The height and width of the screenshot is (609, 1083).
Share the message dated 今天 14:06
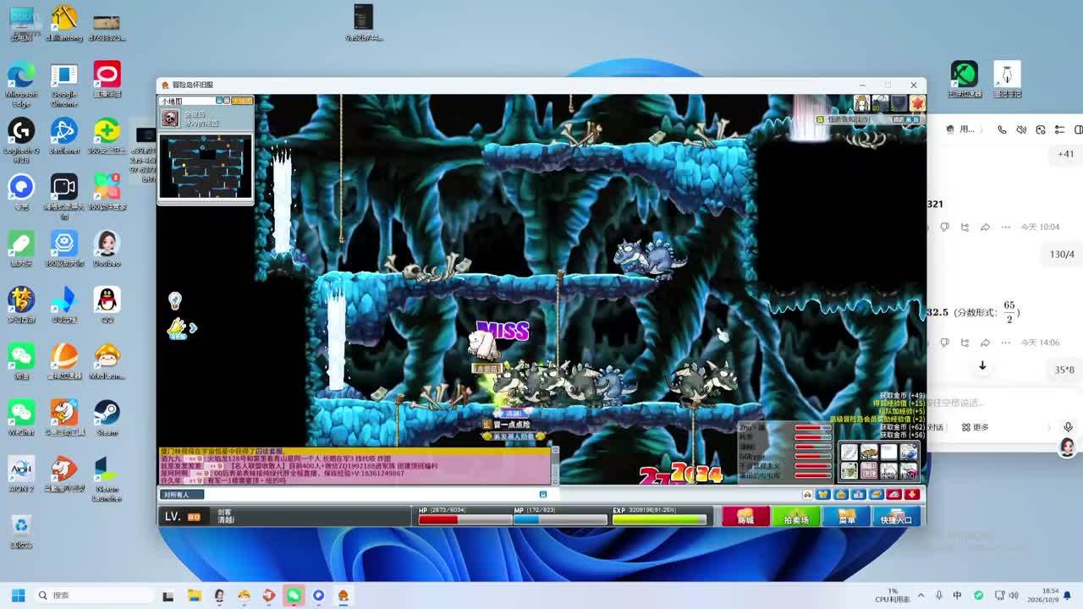(985, 343)
